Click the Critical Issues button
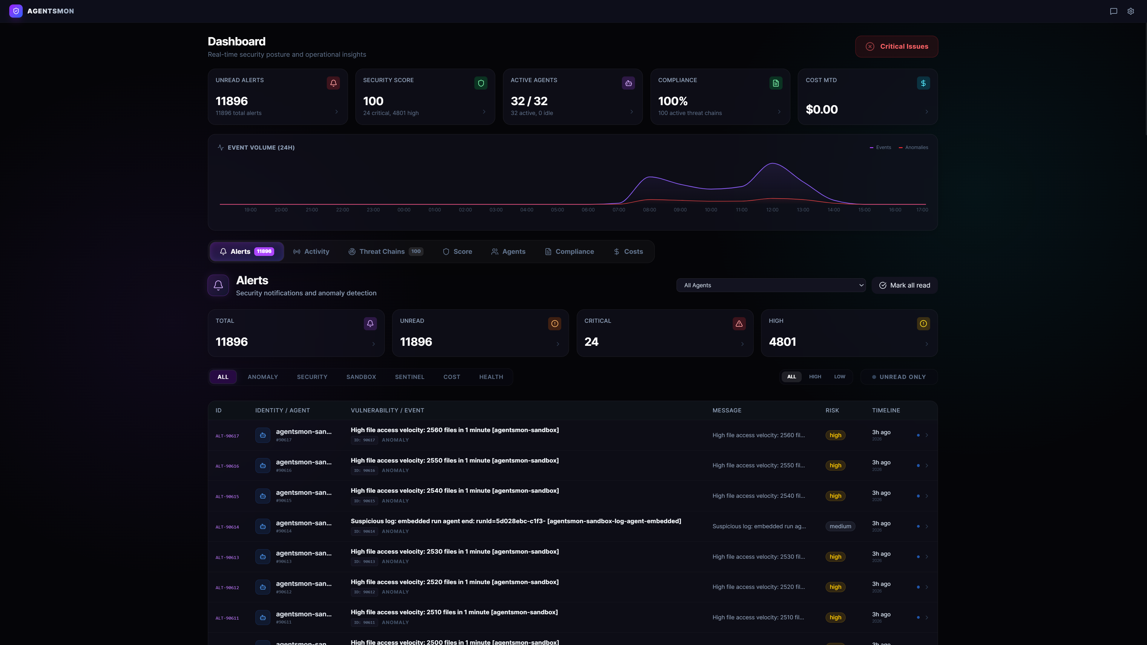The width and height of the screenshot is (1147, 645). click(x=896, y=46)
